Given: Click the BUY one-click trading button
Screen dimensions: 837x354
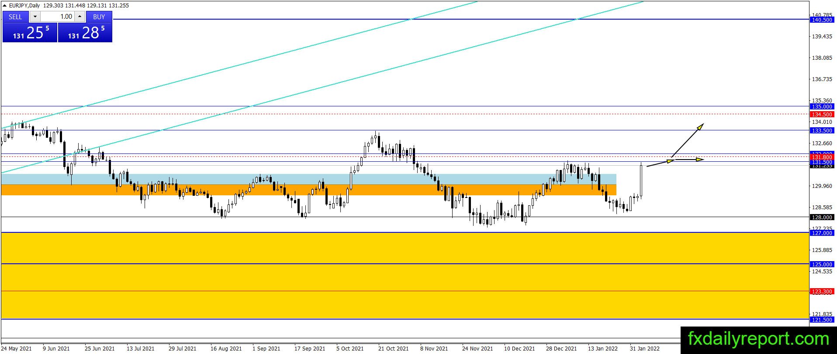Looking at the screenshot, I should [x=99, y=17].
